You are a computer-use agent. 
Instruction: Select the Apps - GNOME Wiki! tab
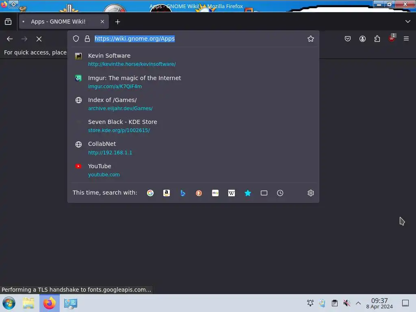point(64,22)
